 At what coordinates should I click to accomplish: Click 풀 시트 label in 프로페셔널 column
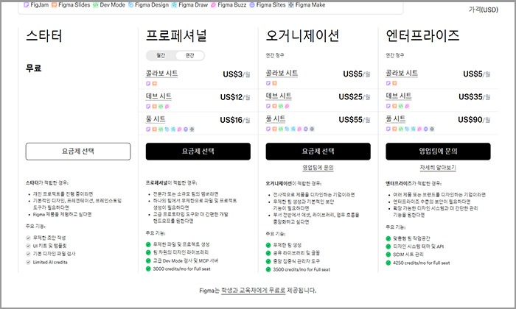(x=156, y=119)
